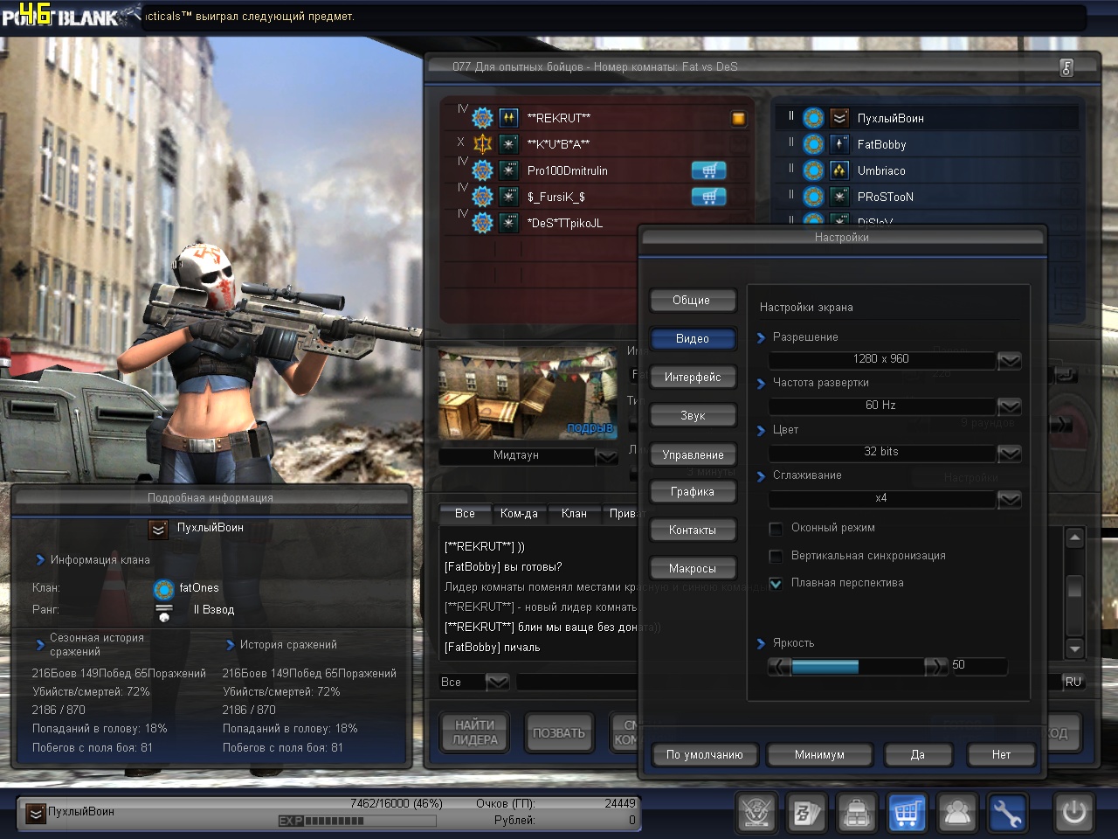The height and width of the screenshot is (839, 1118).
Task: Click the cart icon next to Pro100Dmitrulin
Action: pos(708,170)
